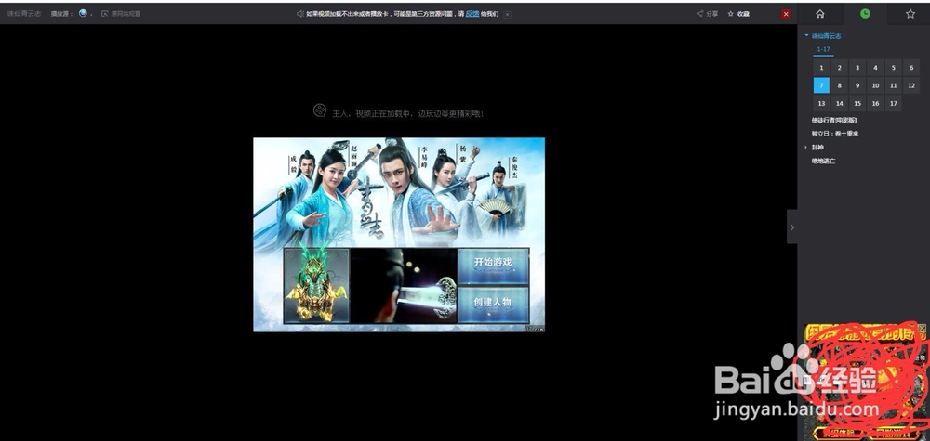Select highlighted episode 7
This screenshot has height=441, width=930.
pyautogui.click(x=821, y=85)
